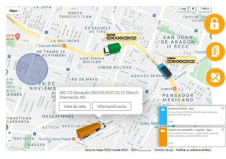
Task: Click the orange padlock lock button
Action: pyautogui.click(x=214, y=24)
